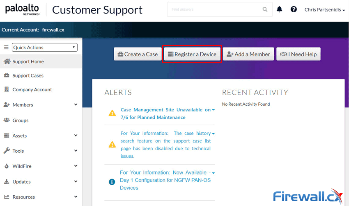The image size is (349, 206).
Task: Go to Support Home
Action: tap(41, 61)
